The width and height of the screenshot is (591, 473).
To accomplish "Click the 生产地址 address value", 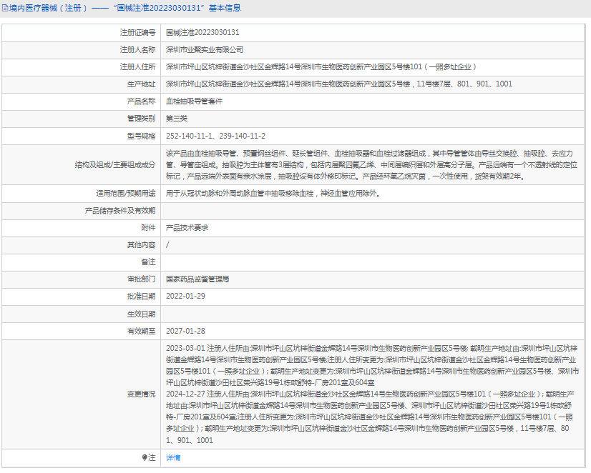I will pyautogui.click(x=339, y=84).
